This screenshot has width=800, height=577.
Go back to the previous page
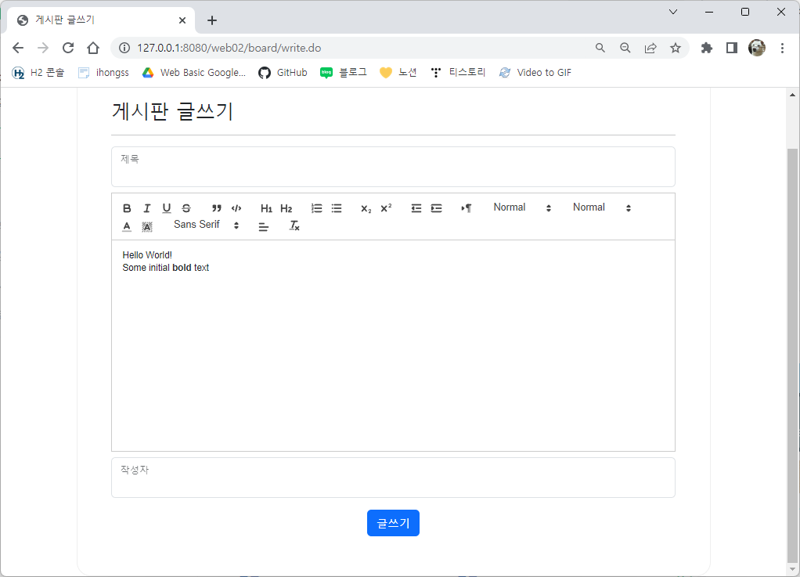coord(18,48)
